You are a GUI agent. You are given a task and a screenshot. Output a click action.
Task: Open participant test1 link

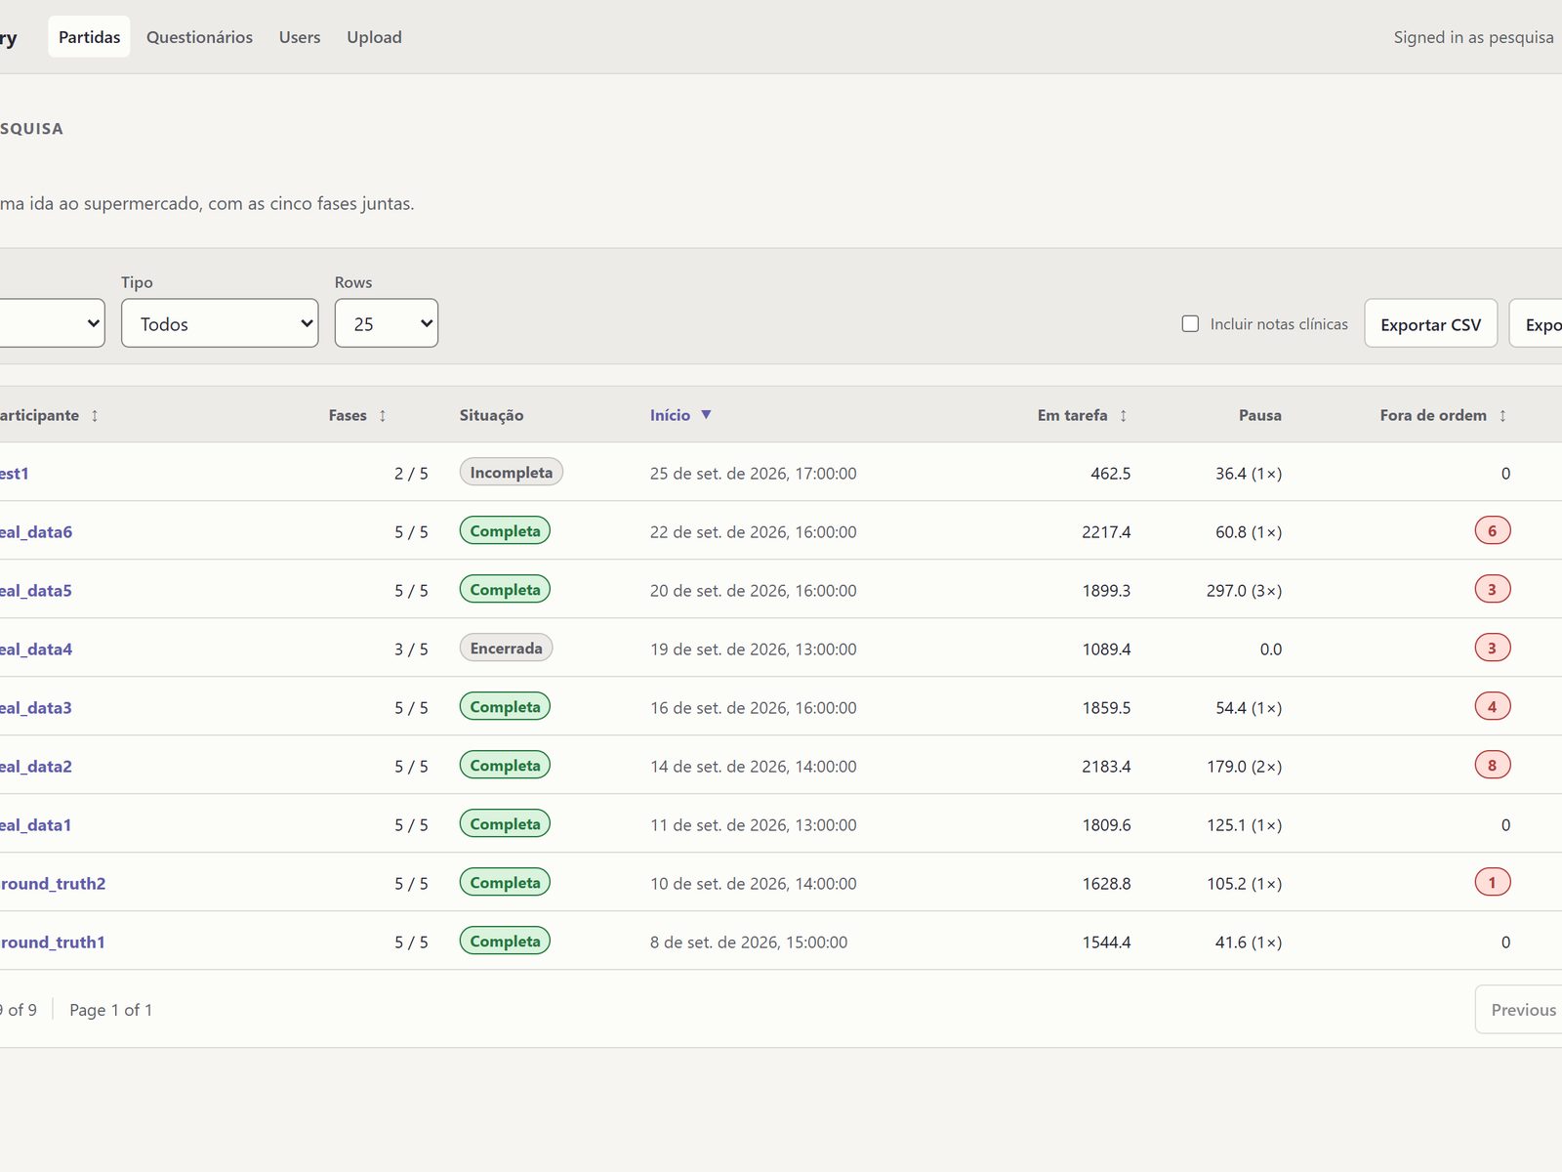tap(15, 474)
